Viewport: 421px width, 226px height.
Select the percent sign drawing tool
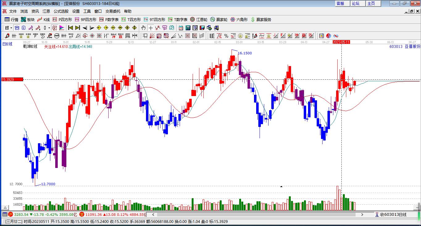(x=226, y=36)
